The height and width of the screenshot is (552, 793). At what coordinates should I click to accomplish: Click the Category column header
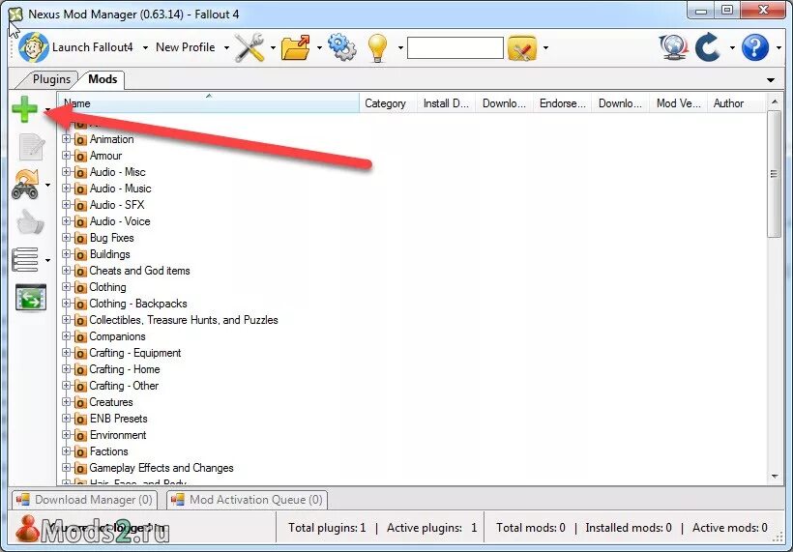[388, 103]
